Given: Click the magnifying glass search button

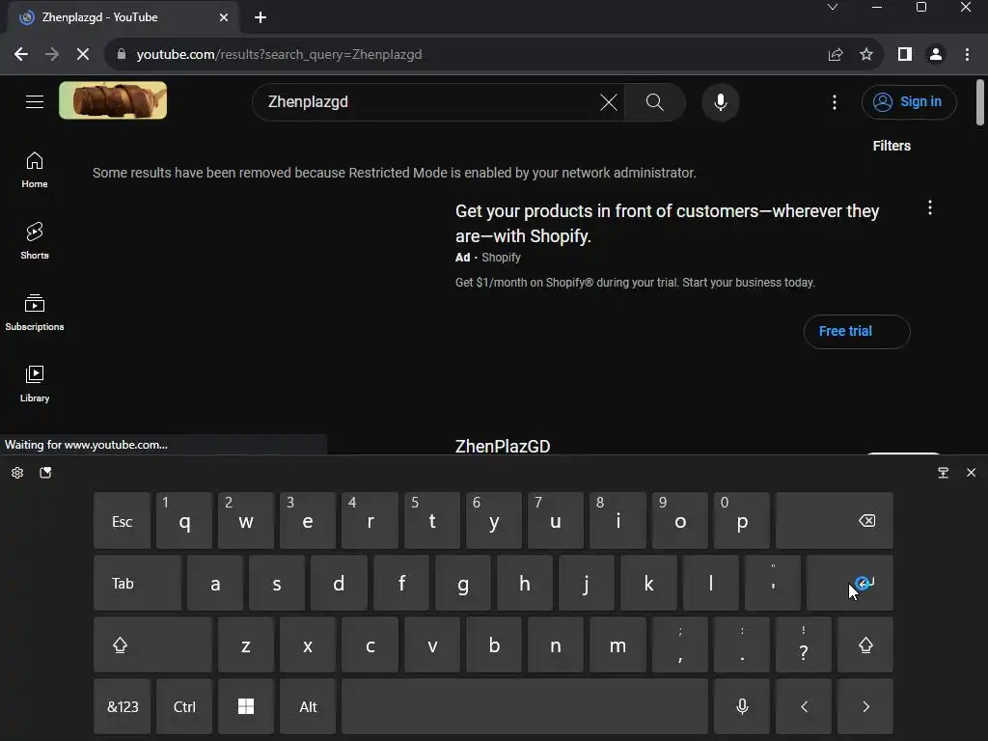Looking at the screenshot, I should 655,102.
